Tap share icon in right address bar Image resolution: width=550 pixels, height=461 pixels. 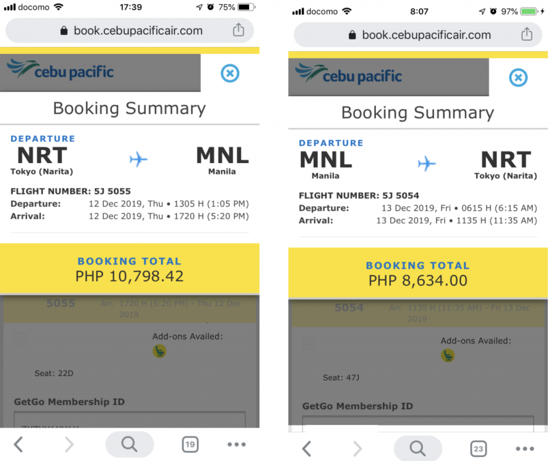tap(526, 34)
